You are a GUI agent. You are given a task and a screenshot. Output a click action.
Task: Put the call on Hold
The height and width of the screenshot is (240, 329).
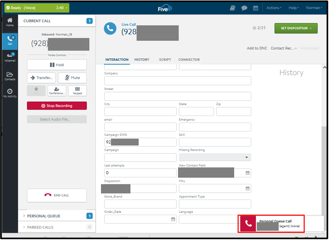[57, 65]
